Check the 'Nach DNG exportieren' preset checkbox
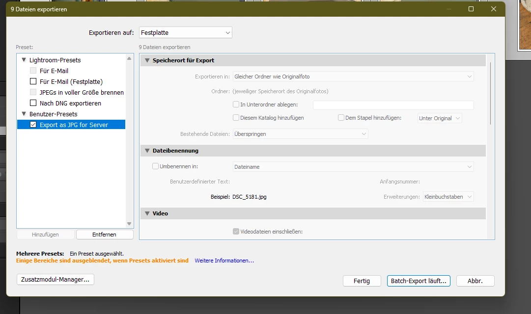531x314 pixels. coord(33,103)
